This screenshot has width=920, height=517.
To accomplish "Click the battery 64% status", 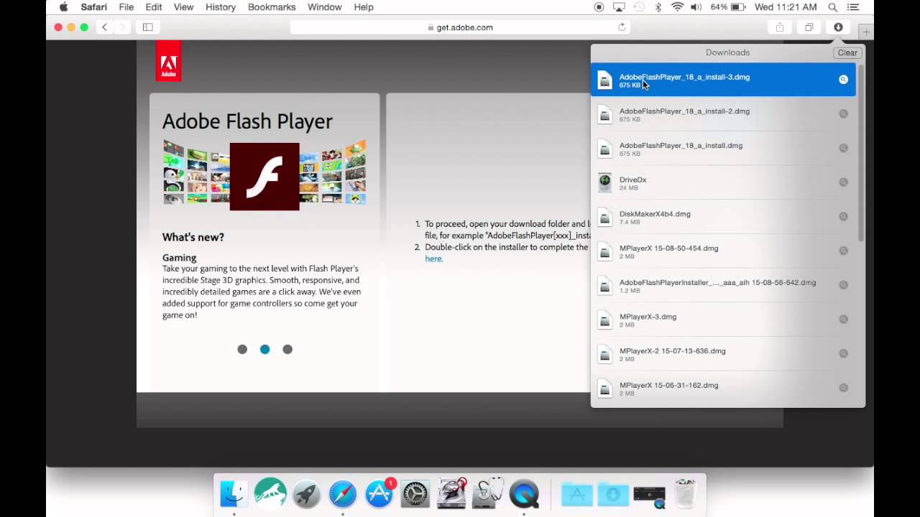I will click(728, 7).
